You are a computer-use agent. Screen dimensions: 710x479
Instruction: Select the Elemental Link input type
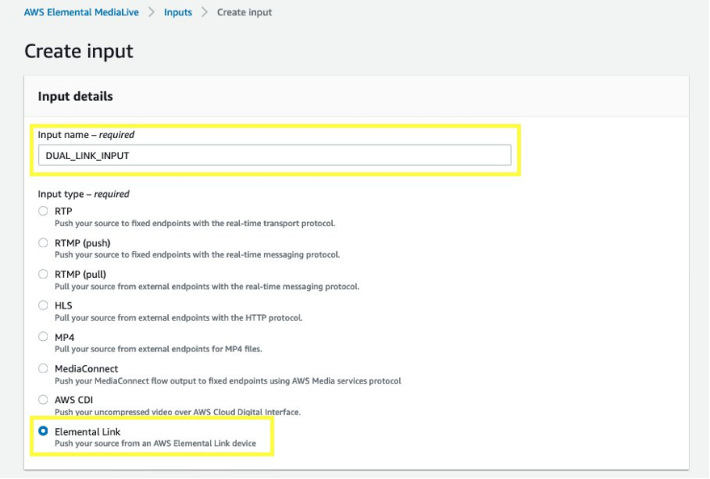(x=43, y=431)
